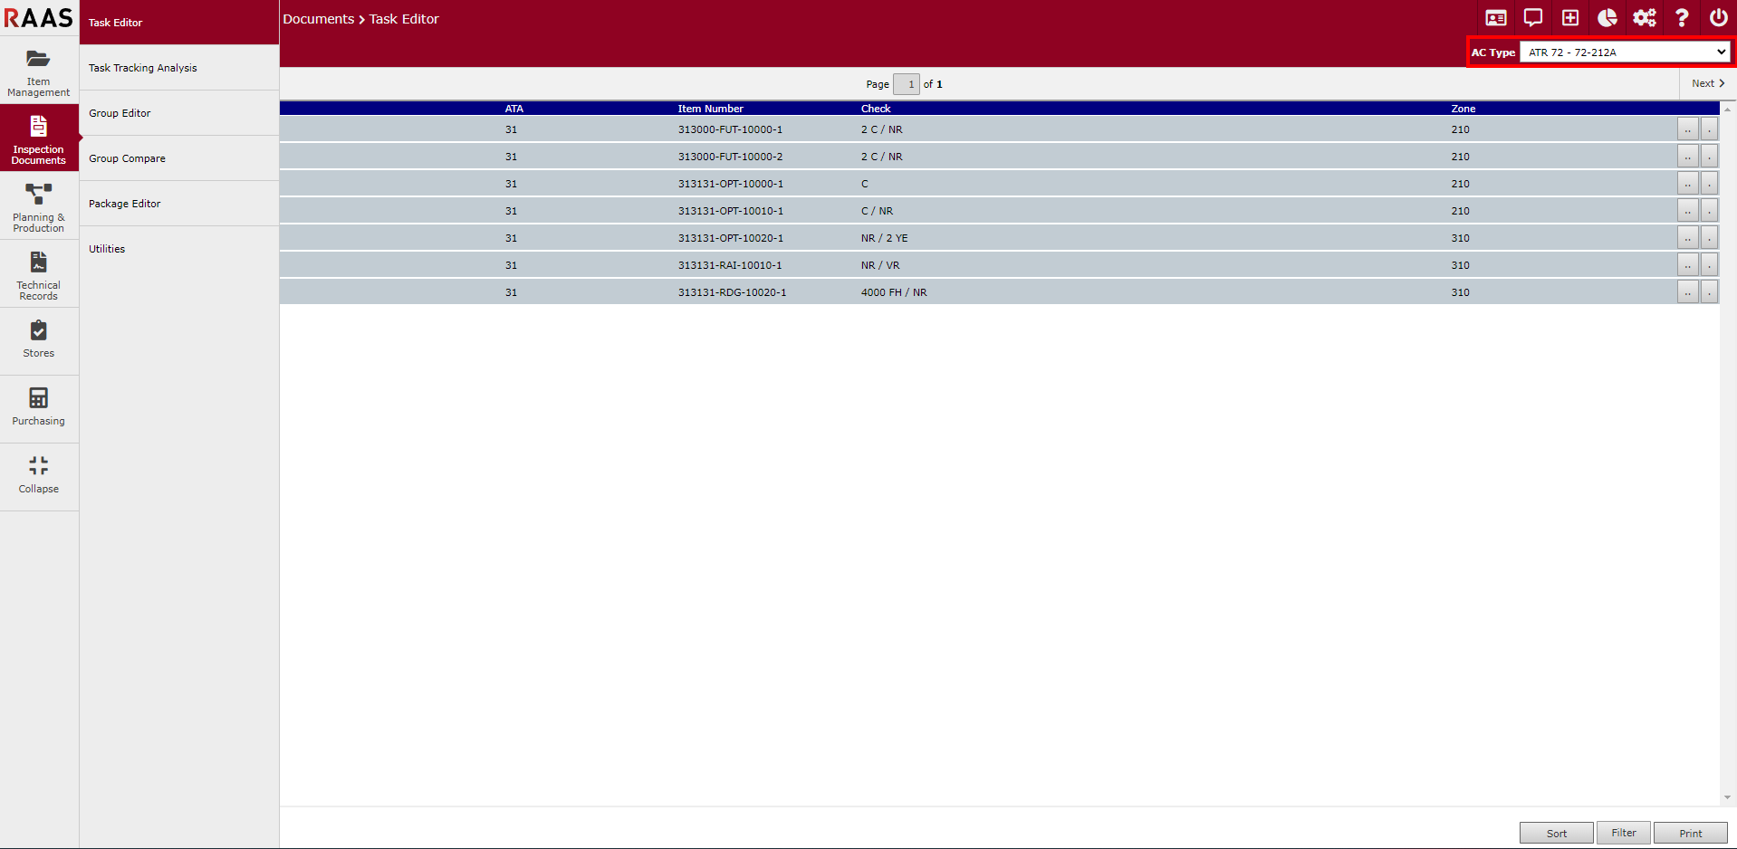Image resolution: width=1737 pixels, height=849 pixels.
Task: Open the user profile card icon
Action: (x=1496, y=17)
